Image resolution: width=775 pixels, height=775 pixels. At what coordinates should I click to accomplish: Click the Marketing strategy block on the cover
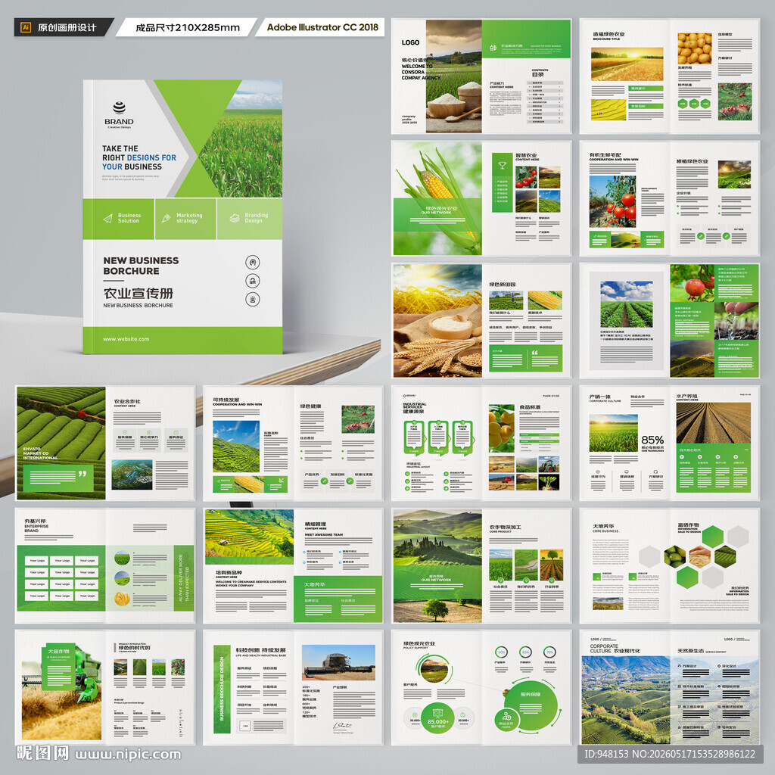pyautogui.click(x=186, y=219)
